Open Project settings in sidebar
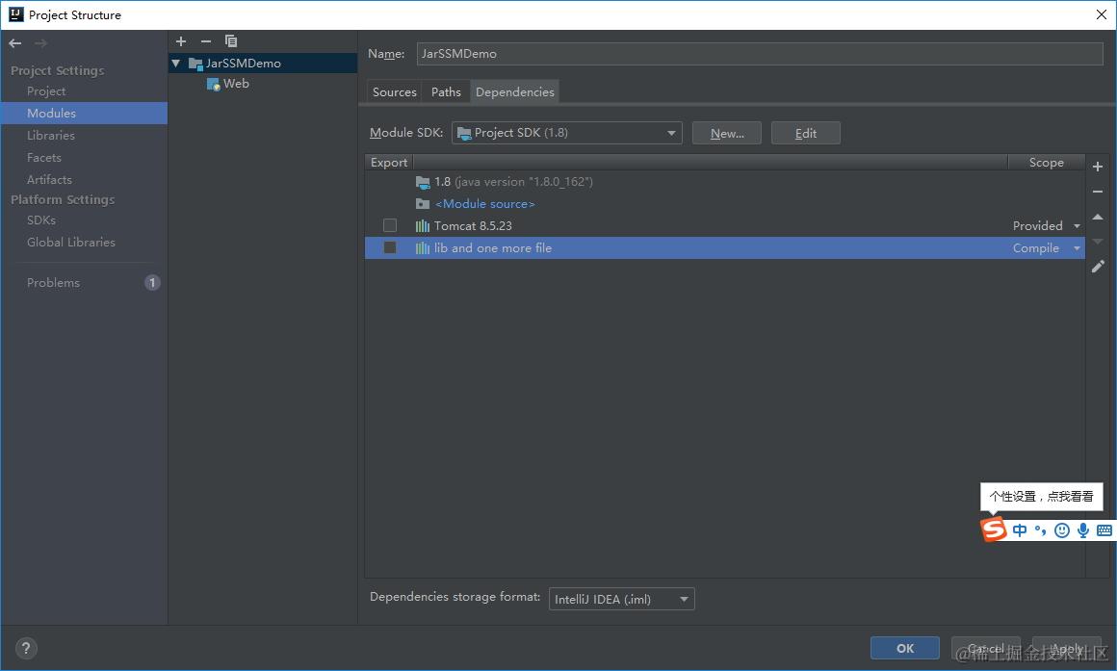The image size is (1117, 671). pos(46,91)
